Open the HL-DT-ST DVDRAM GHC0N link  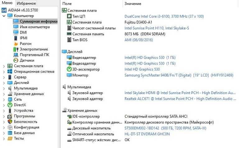[147, 134]
